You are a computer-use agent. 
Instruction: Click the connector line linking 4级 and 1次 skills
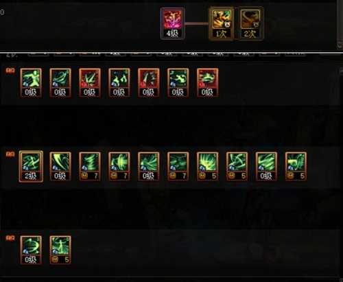[x=197, y=23]
